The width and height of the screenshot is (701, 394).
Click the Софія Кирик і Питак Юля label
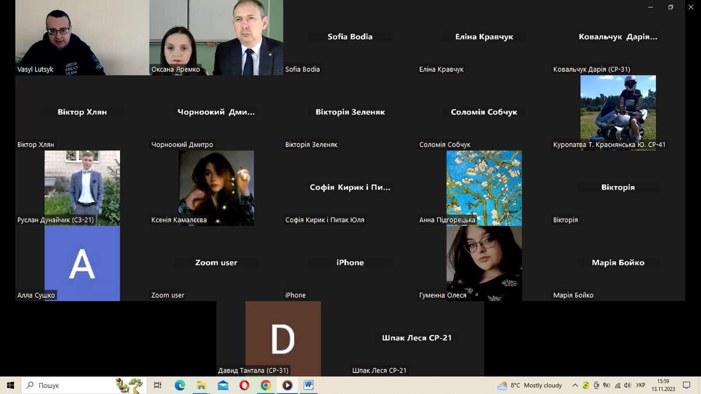coord(325,220)
